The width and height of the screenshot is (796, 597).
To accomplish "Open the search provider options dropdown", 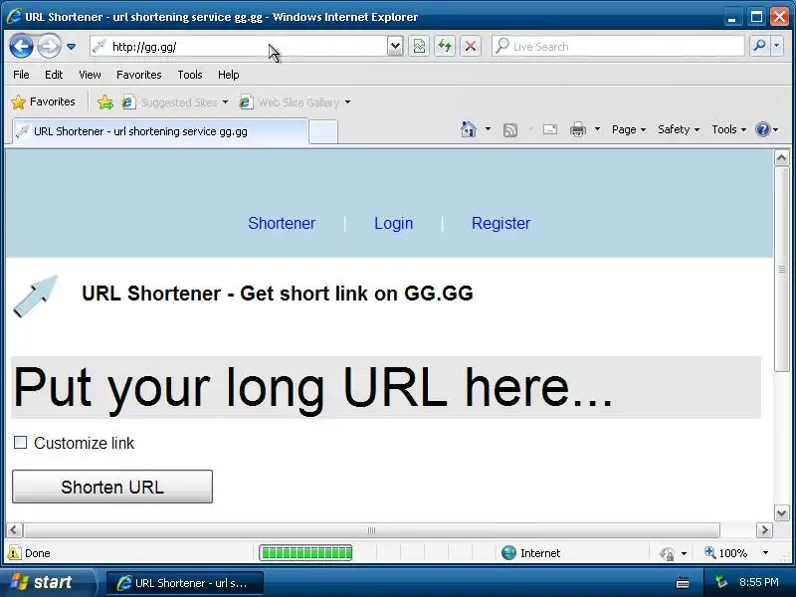I will [777, 46].
